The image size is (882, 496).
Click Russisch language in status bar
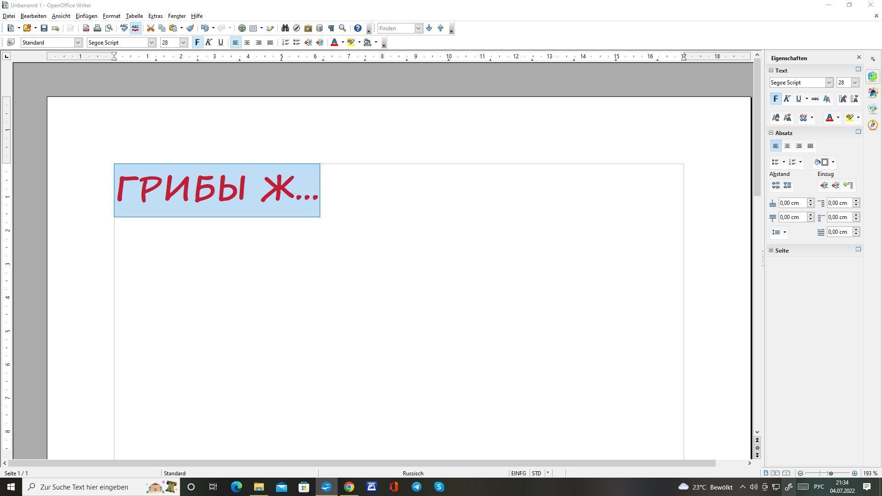(x=413, y=473)
